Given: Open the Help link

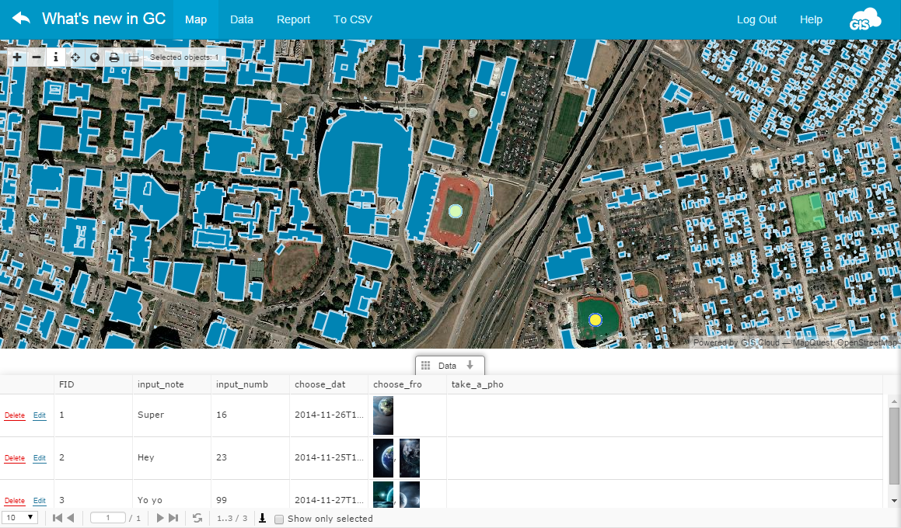Looking at the screenshot, I should pyautogui.click(x=811, y=19).
